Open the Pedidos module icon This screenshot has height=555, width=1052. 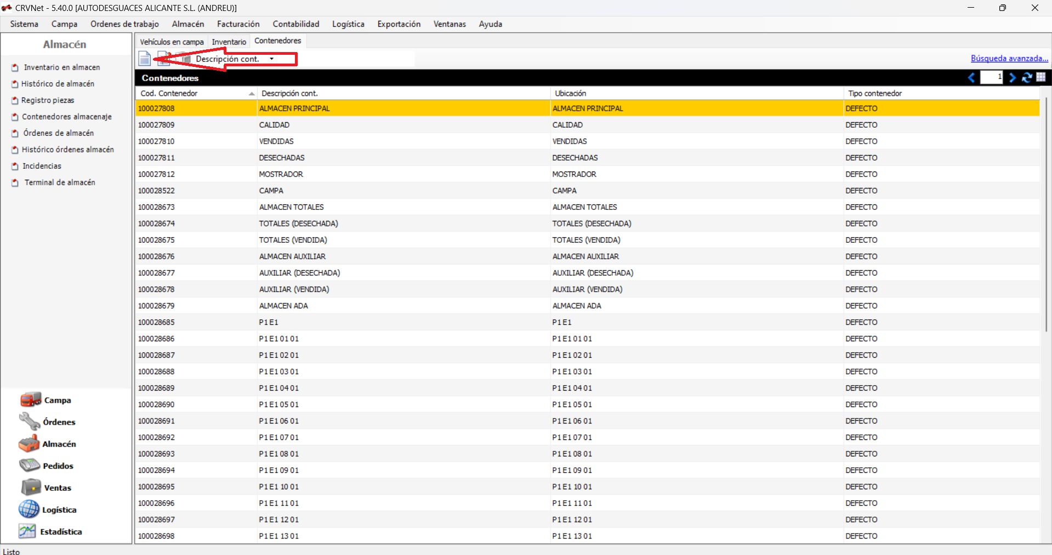[x=30, y=465]
